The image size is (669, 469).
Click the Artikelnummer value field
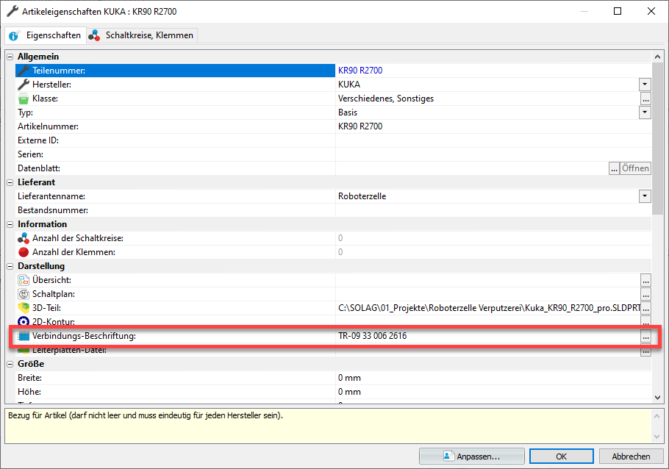pyautogui.click(x=485, y=126)
